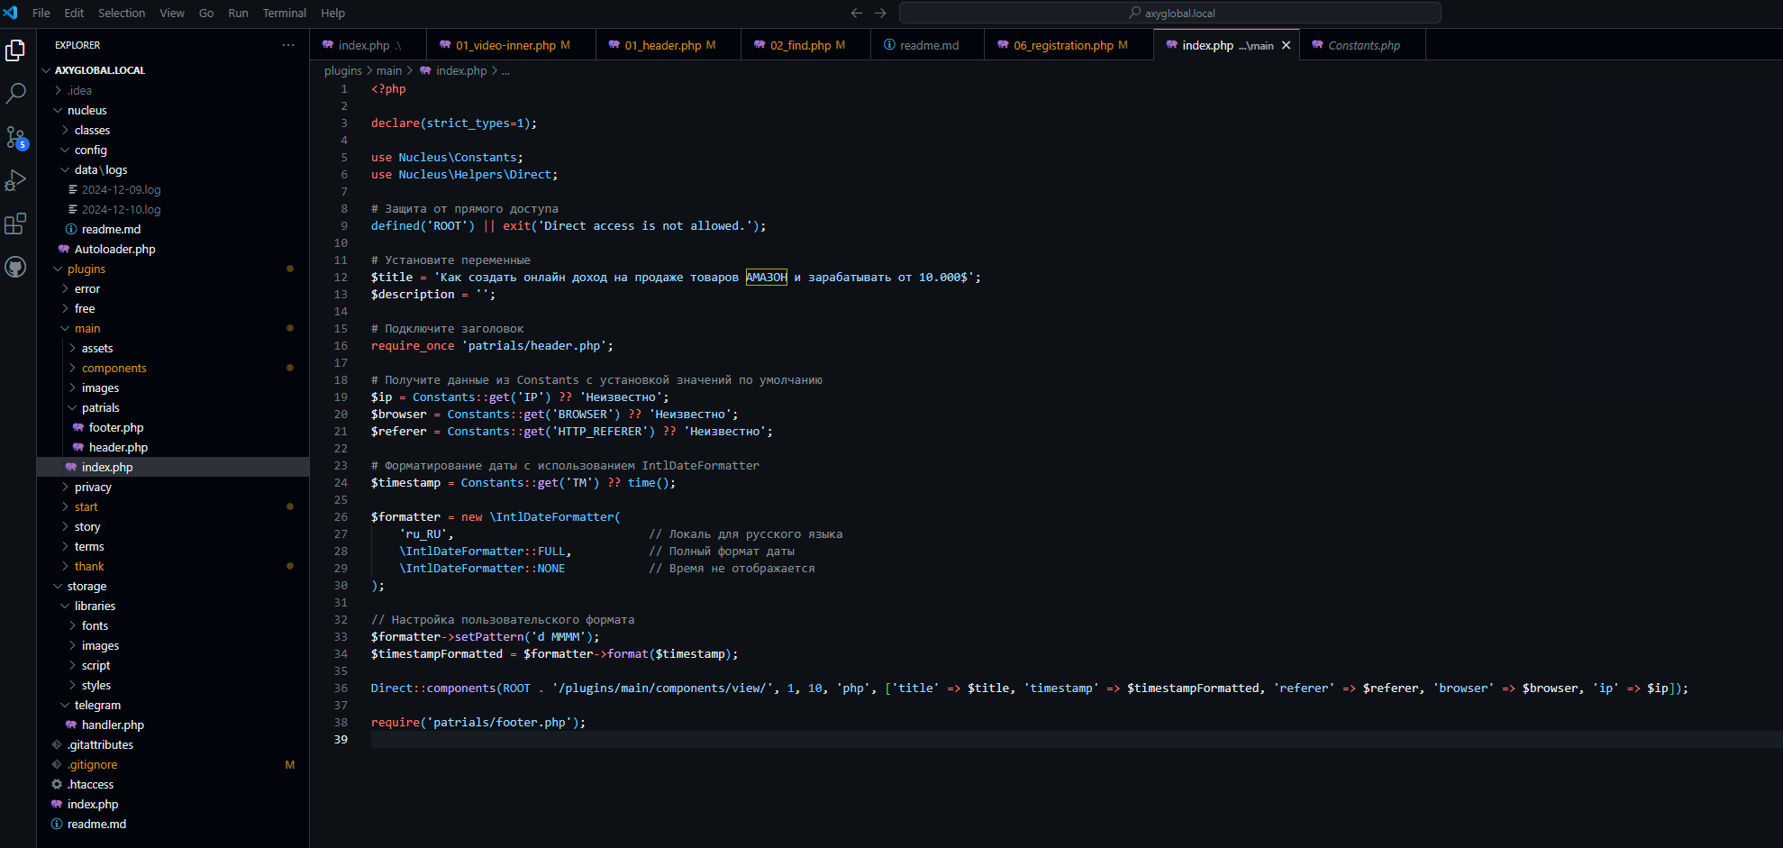Expand the components folder
Image resolution: width=1783 pixels, height=848 pixels.
coord(114,368)
